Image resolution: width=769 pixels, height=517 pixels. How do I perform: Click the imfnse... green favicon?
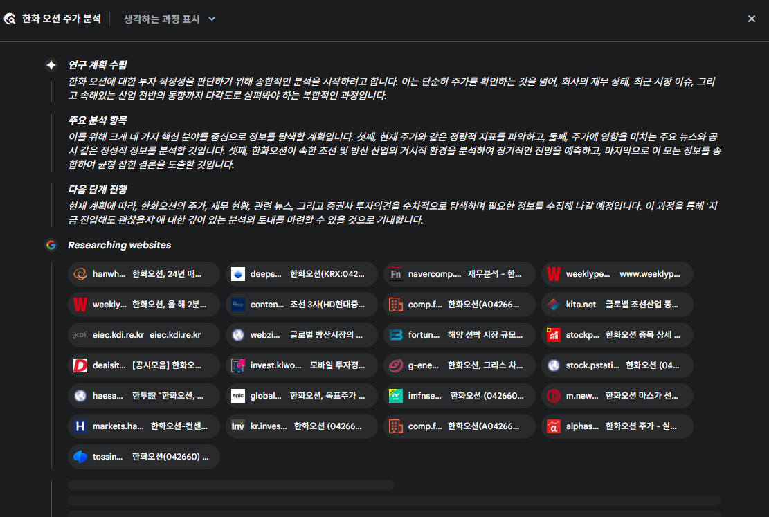[396, 395]
